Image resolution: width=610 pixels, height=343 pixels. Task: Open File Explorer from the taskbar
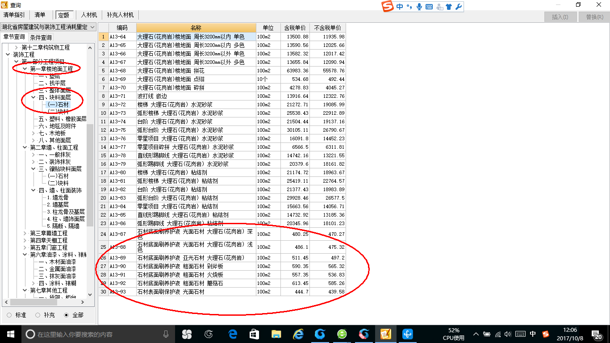276,334
